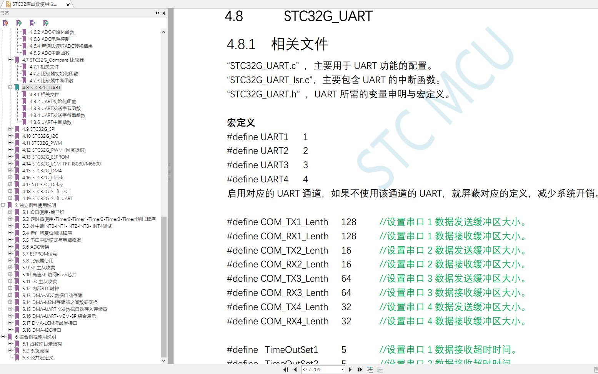Expand the 4.10 STC32G_I2C node
This screenshot has width=598, height=374.
click(10, 136)
